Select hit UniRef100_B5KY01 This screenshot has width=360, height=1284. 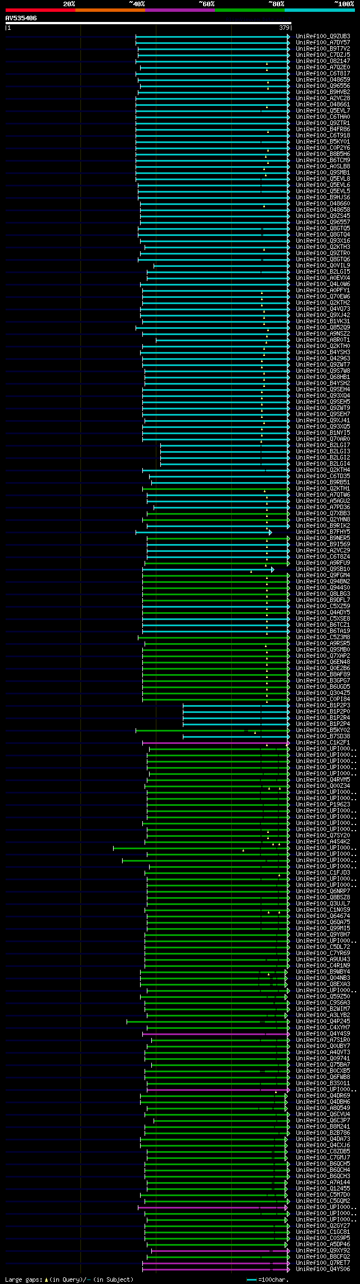tap(323, 142)
